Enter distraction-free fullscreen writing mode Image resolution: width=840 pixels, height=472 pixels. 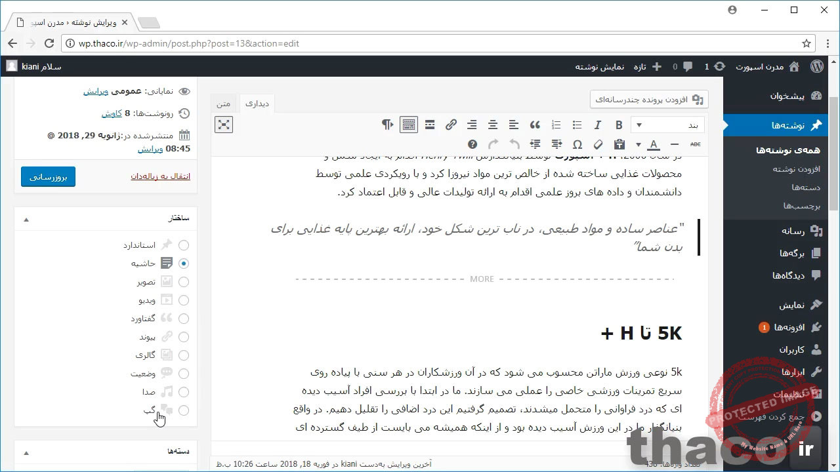coord(224,125)
